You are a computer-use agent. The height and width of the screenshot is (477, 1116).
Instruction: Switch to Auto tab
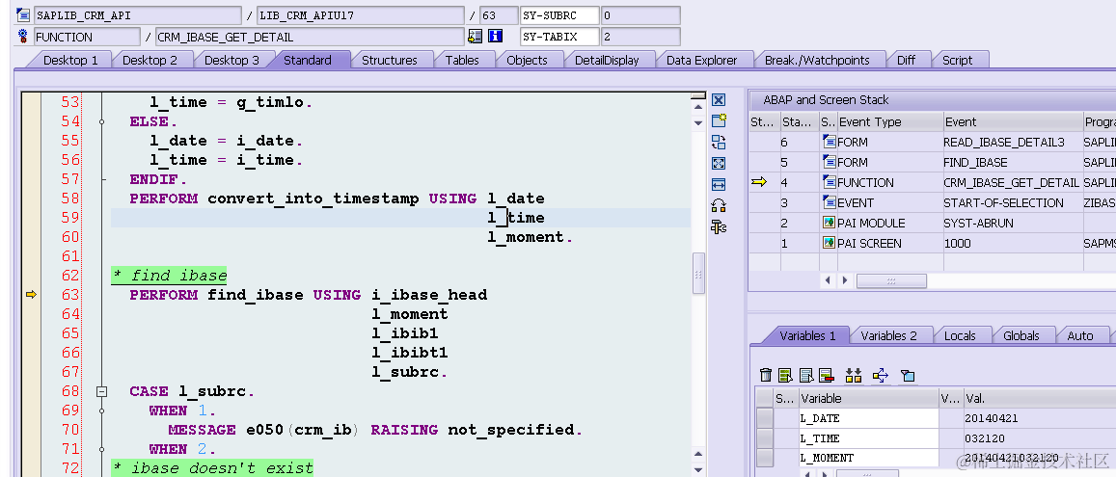point(1079,335)
